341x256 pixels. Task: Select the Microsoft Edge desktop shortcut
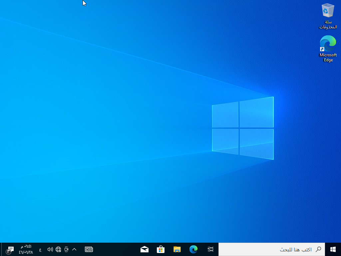pyautogui.click(x=328, y=43)
